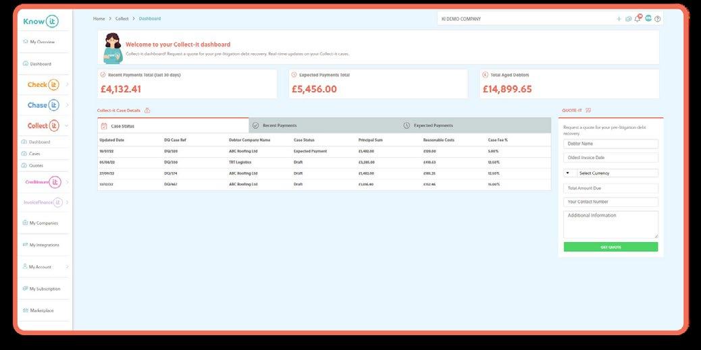The image size is (701, 350).
Task: Collapse the Collect-it menu chevron
Action: click(67, 126)
